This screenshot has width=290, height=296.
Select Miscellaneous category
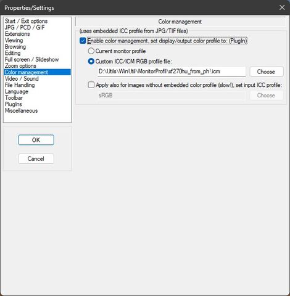coord(22,110)
